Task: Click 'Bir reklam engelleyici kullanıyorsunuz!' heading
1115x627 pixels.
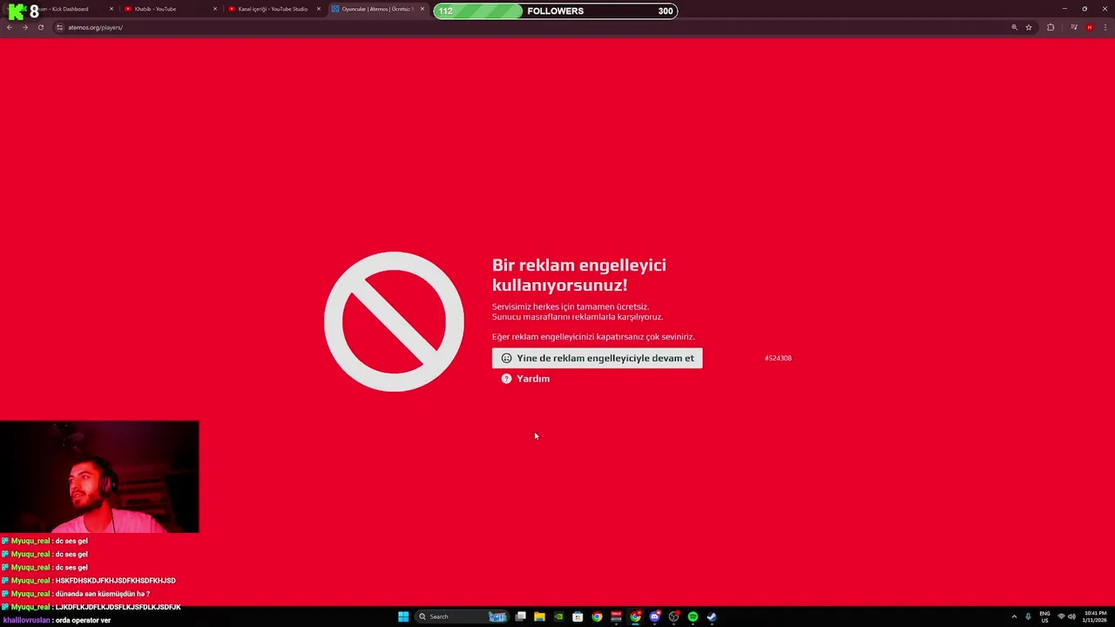Action: [x=579, y=274]
